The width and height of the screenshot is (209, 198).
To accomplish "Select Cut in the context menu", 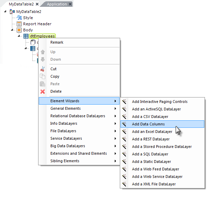I will [79, 69].
